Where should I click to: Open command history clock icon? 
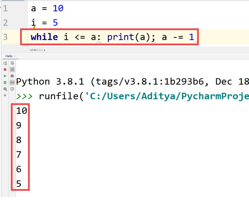(12, 89)
